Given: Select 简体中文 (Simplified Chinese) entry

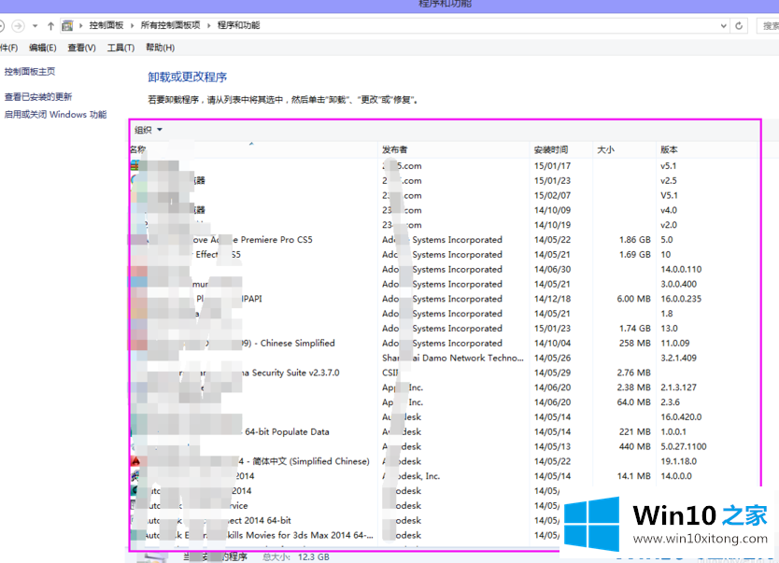Looking at the screenshot, I should (x=445, y=461).
